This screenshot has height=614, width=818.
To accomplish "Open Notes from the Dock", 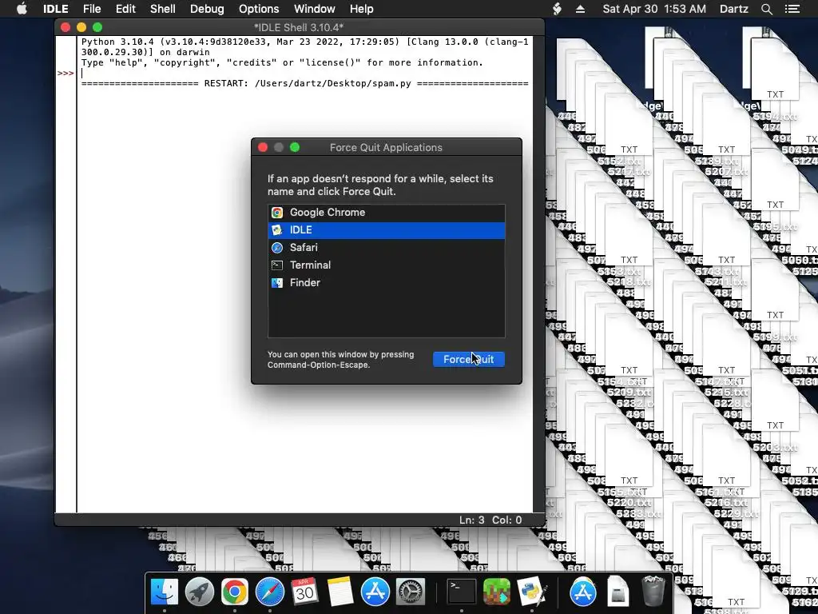I will point(340,592).
